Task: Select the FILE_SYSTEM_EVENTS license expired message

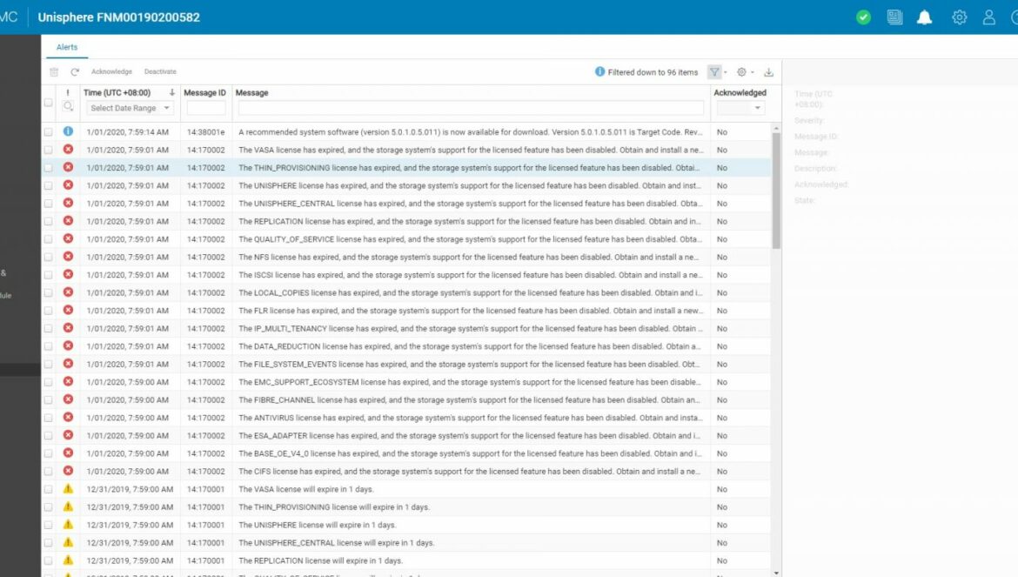Action: tap(469, 364)
